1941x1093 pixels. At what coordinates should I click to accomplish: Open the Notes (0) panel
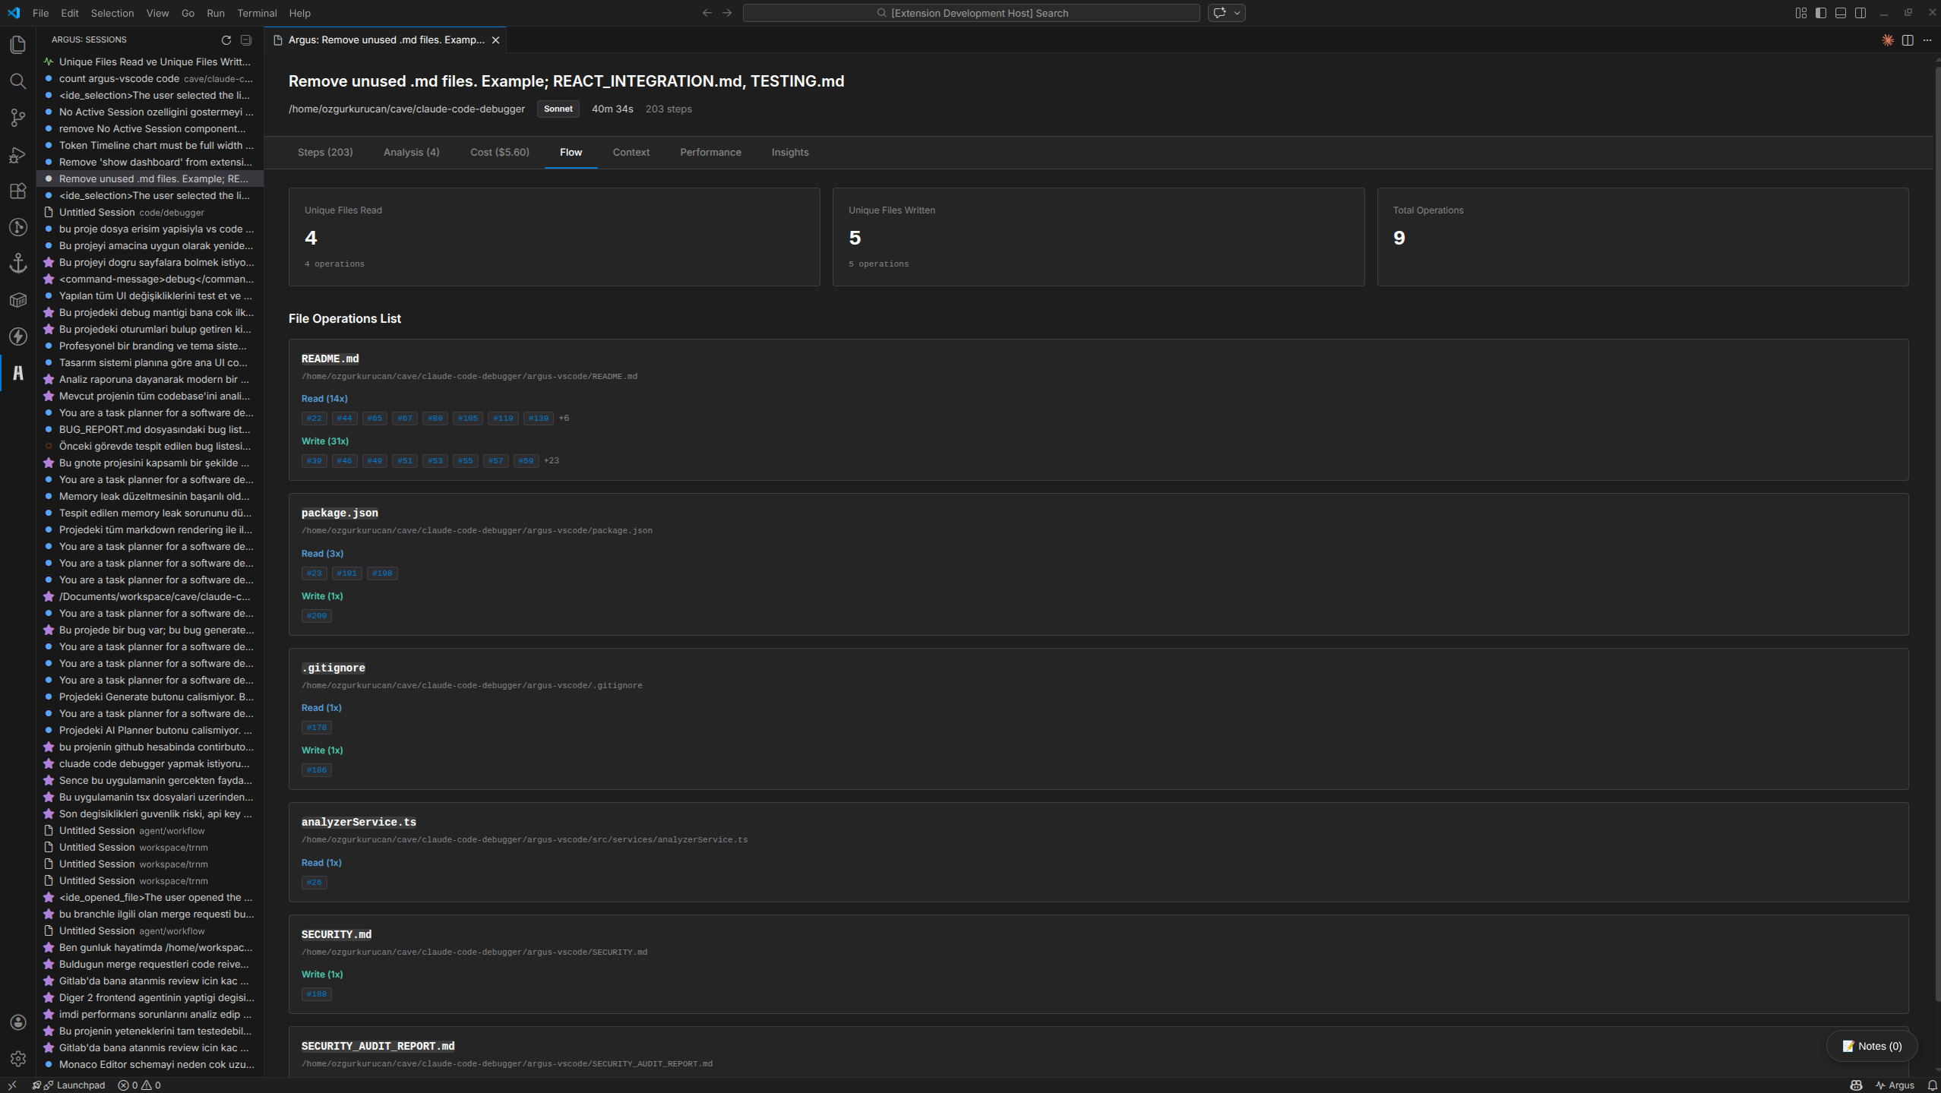(x=1870, y=1045)
